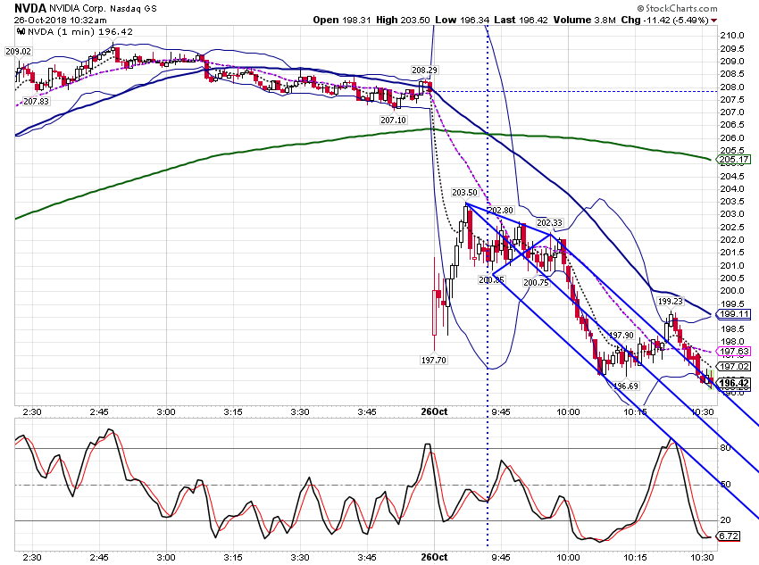The height and width of the screenshot is (565, 759).
Task: Click the 204.5 price axis label
Action: pyautogui.click(x=732, y=176)
